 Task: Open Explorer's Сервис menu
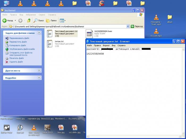click(x=42, y=15)
